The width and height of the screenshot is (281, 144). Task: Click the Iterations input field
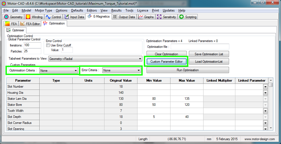(32, 45)
